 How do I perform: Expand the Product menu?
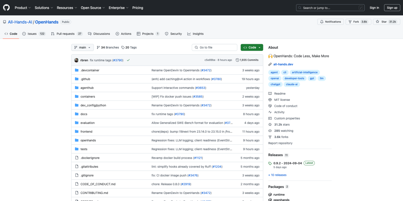[x=23, y=8]
